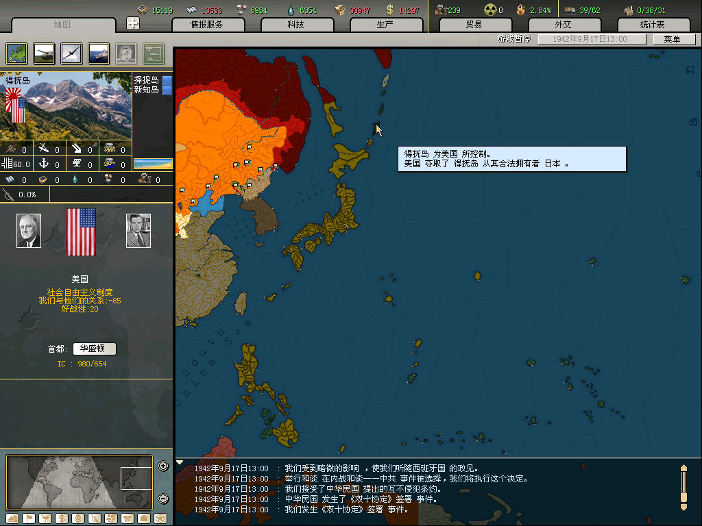The image size is (702, 526).
Task: Toggle the political flag map mode
Action: (29, 518)
